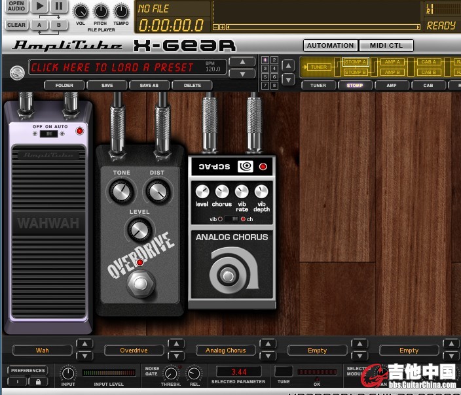The width and height of the screenshot is (461, 395).
Task: Open the preset FOLDER browser
Action: coord(64,86)
